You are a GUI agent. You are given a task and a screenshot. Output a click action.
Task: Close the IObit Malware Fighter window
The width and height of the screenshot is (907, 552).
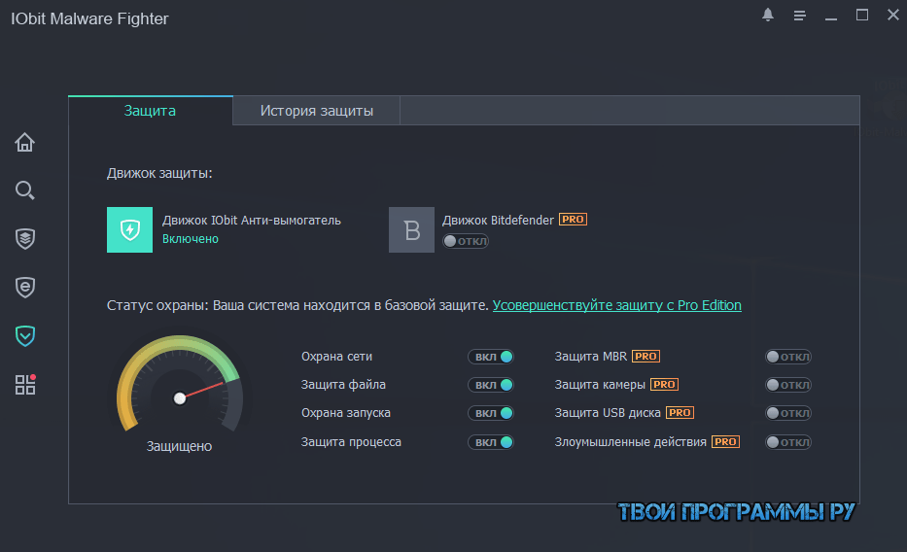coord(893,15)
